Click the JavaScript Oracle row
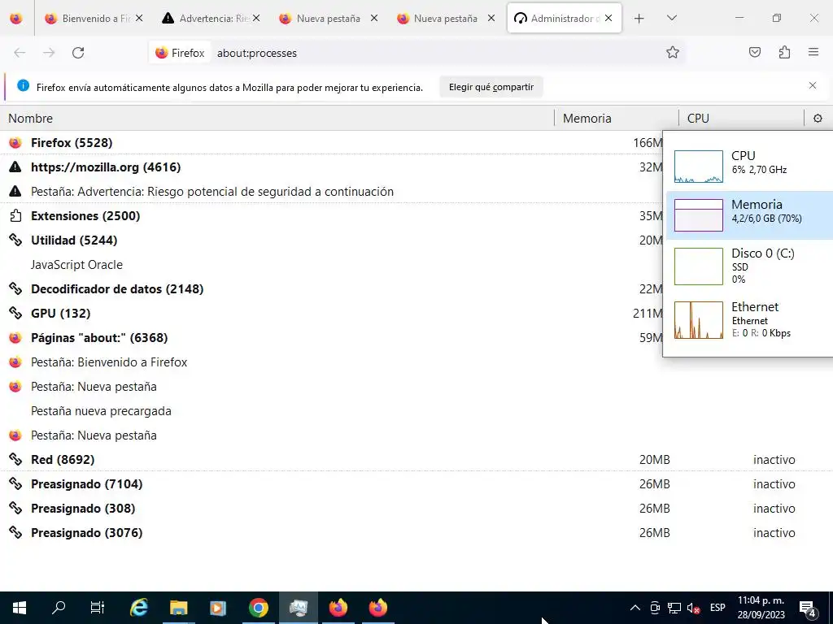Image resolution: width=833 pixels, height=624 pixels. [332, 265]
